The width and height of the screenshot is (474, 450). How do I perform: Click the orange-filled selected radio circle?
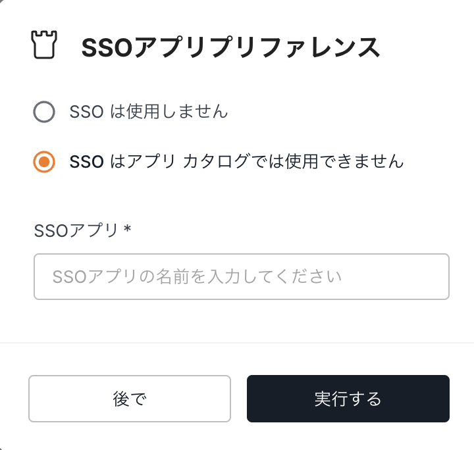pos(44,161)
